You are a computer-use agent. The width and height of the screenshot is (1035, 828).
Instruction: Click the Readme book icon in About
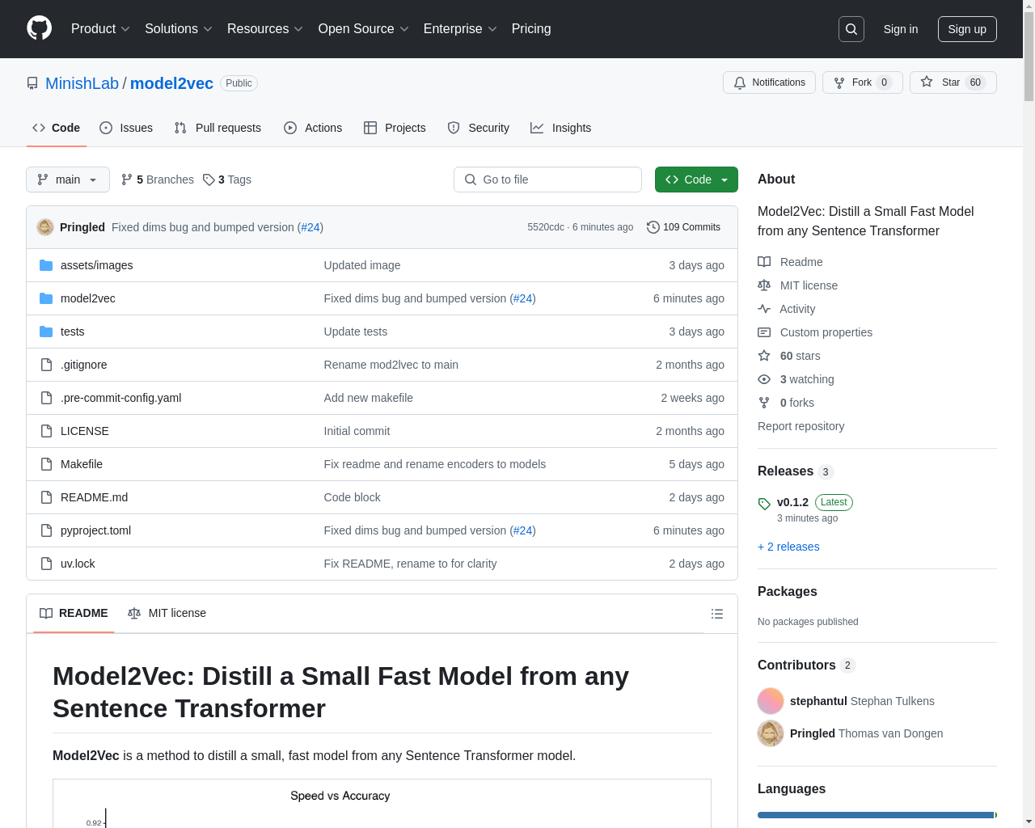764,262
